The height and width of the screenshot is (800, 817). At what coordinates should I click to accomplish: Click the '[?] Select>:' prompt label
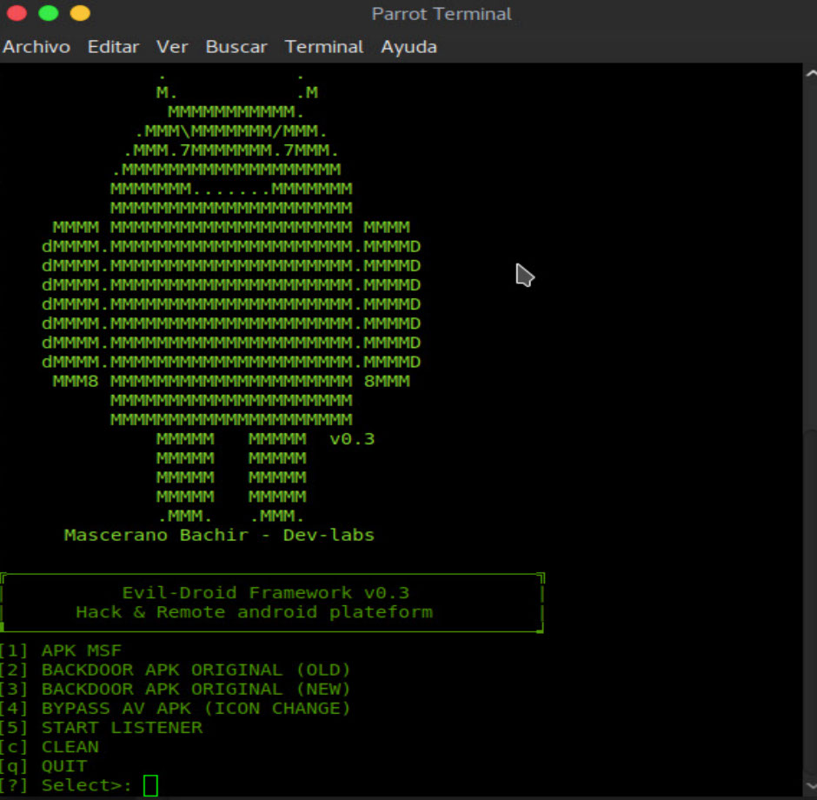pos(66,785)
